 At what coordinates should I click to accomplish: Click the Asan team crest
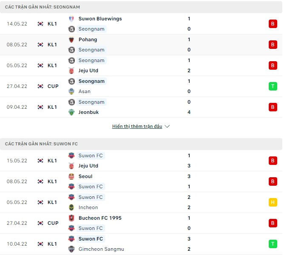click(x=71, y=91)
